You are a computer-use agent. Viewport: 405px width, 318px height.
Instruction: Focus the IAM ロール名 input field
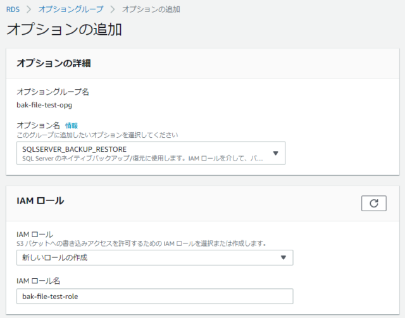click(154, 297)
